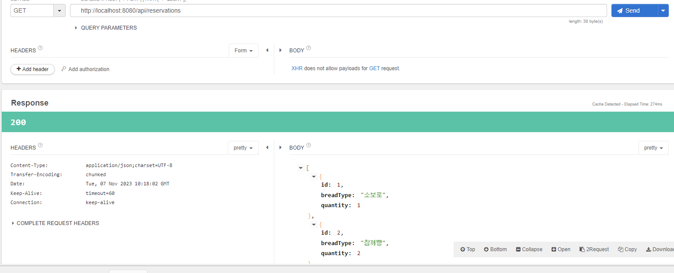Image resolution: width=674 pixels, height=273 pixels.
Task: Send the request
Action: click(x=635, y=10)
